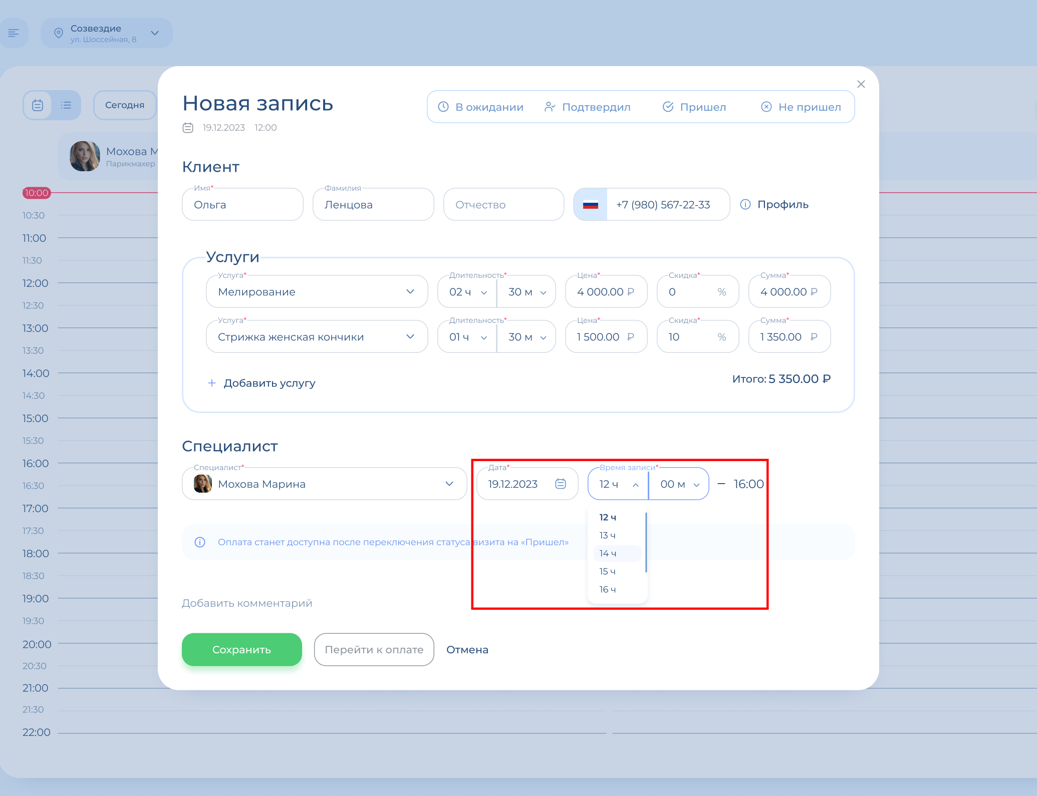The height and width of the screenshot is (796, 1037).
Task: Click the Имя field with Ольга
Action: tap(242, 204)
